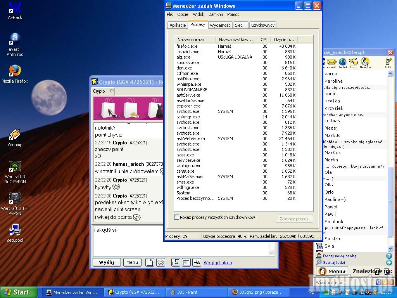The width and height of the screenshot is (397, 298).
Task: Launch Warcraft 3 RoC PvPGN shortcut
Action: [15, 172]
